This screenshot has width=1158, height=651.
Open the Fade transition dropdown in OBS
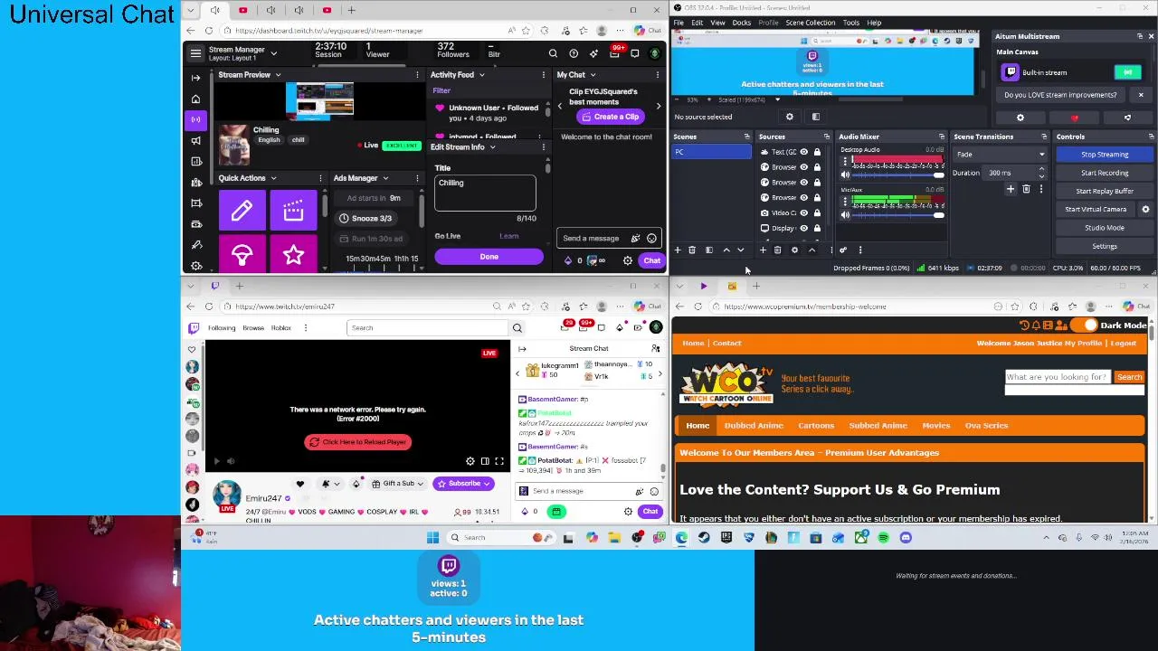pyautogui.click(x=1001, y=155)
